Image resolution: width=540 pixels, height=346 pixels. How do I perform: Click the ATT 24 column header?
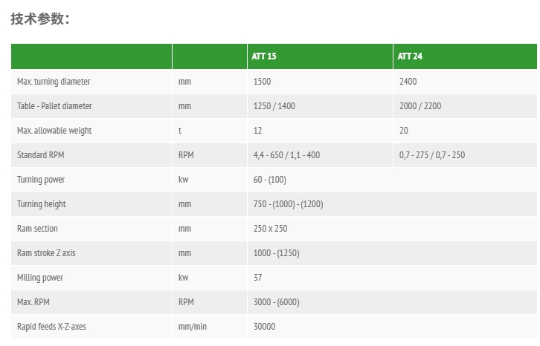coord(410,56)
